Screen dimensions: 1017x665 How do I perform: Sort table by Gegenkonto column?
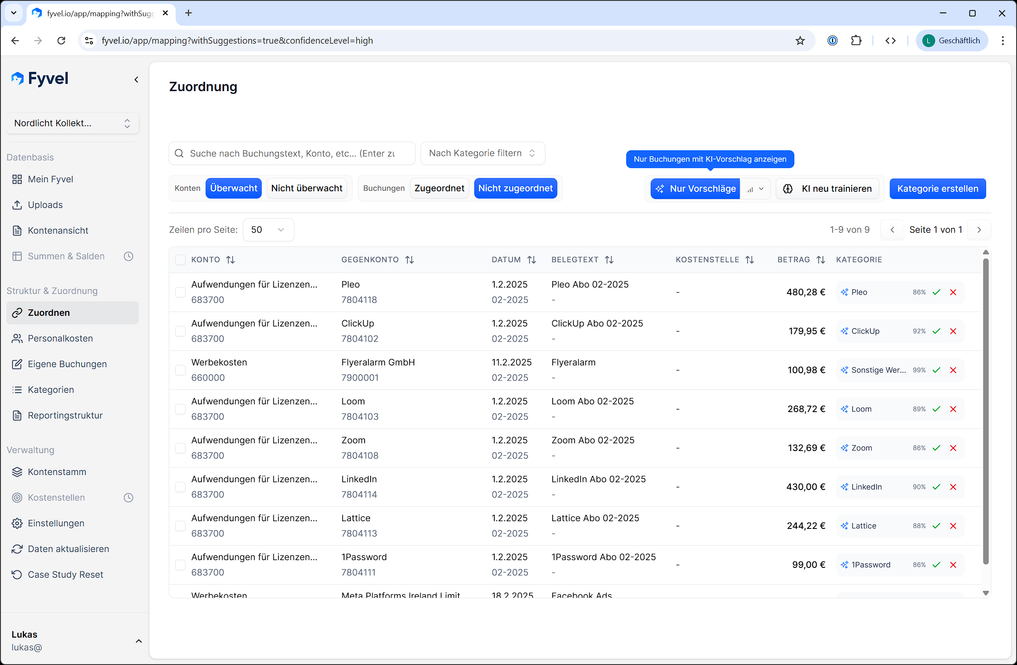(410, 260)
